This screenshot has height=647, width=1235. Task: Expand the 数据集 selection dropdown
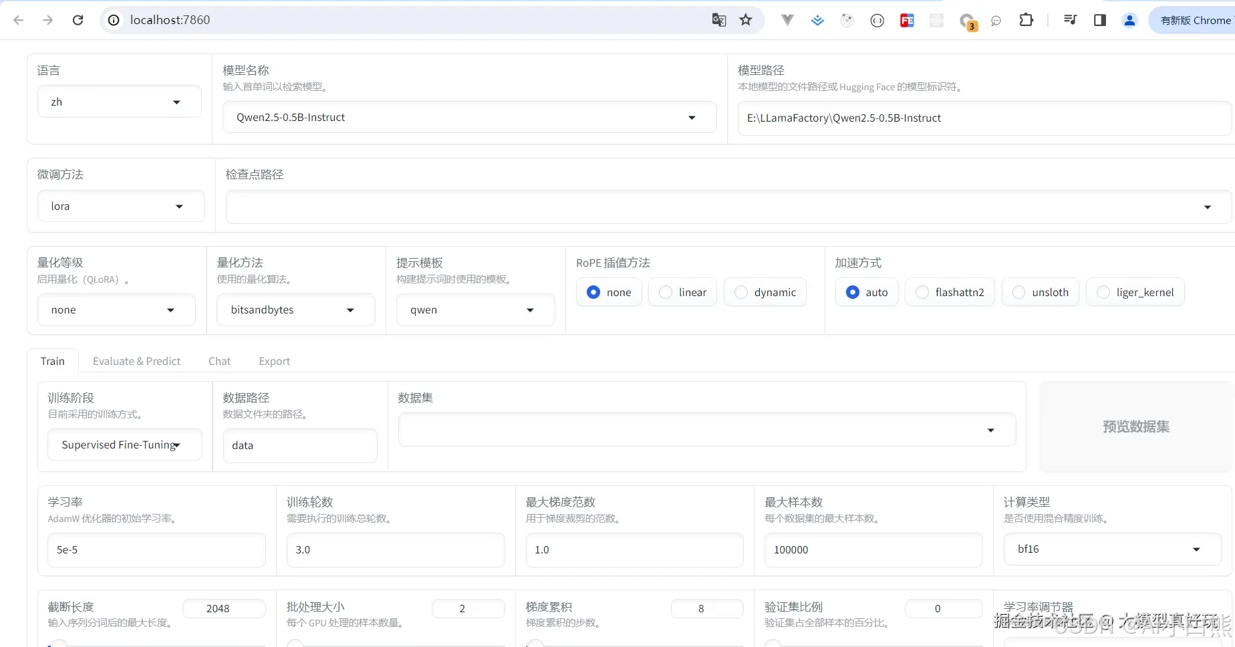click(x=707, y=429)
